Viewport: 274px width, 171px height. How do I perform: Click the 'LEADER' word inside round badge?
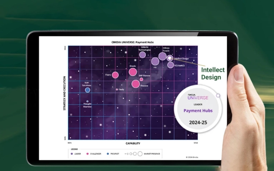(198, 104)
